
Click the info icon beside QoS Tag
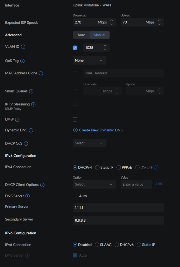pyautogui.click(x=22, y=61)
